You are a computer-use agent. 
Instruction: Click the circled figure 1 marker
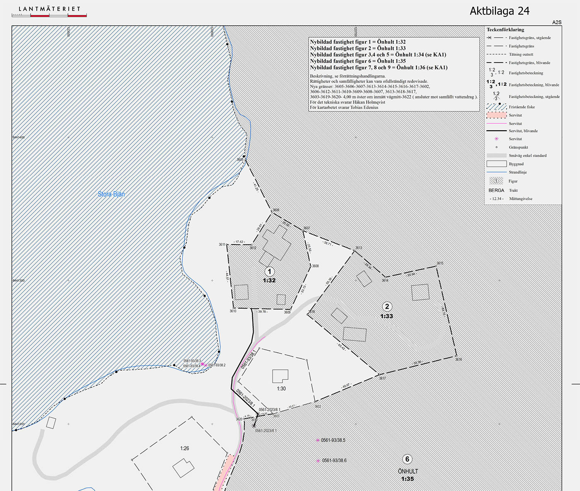(x=270, y=272)
